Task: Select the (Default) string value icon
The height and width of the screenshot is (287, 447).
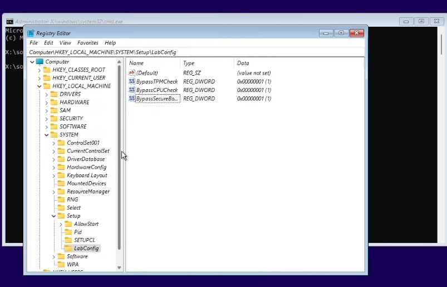Action: tap(132, 73)
